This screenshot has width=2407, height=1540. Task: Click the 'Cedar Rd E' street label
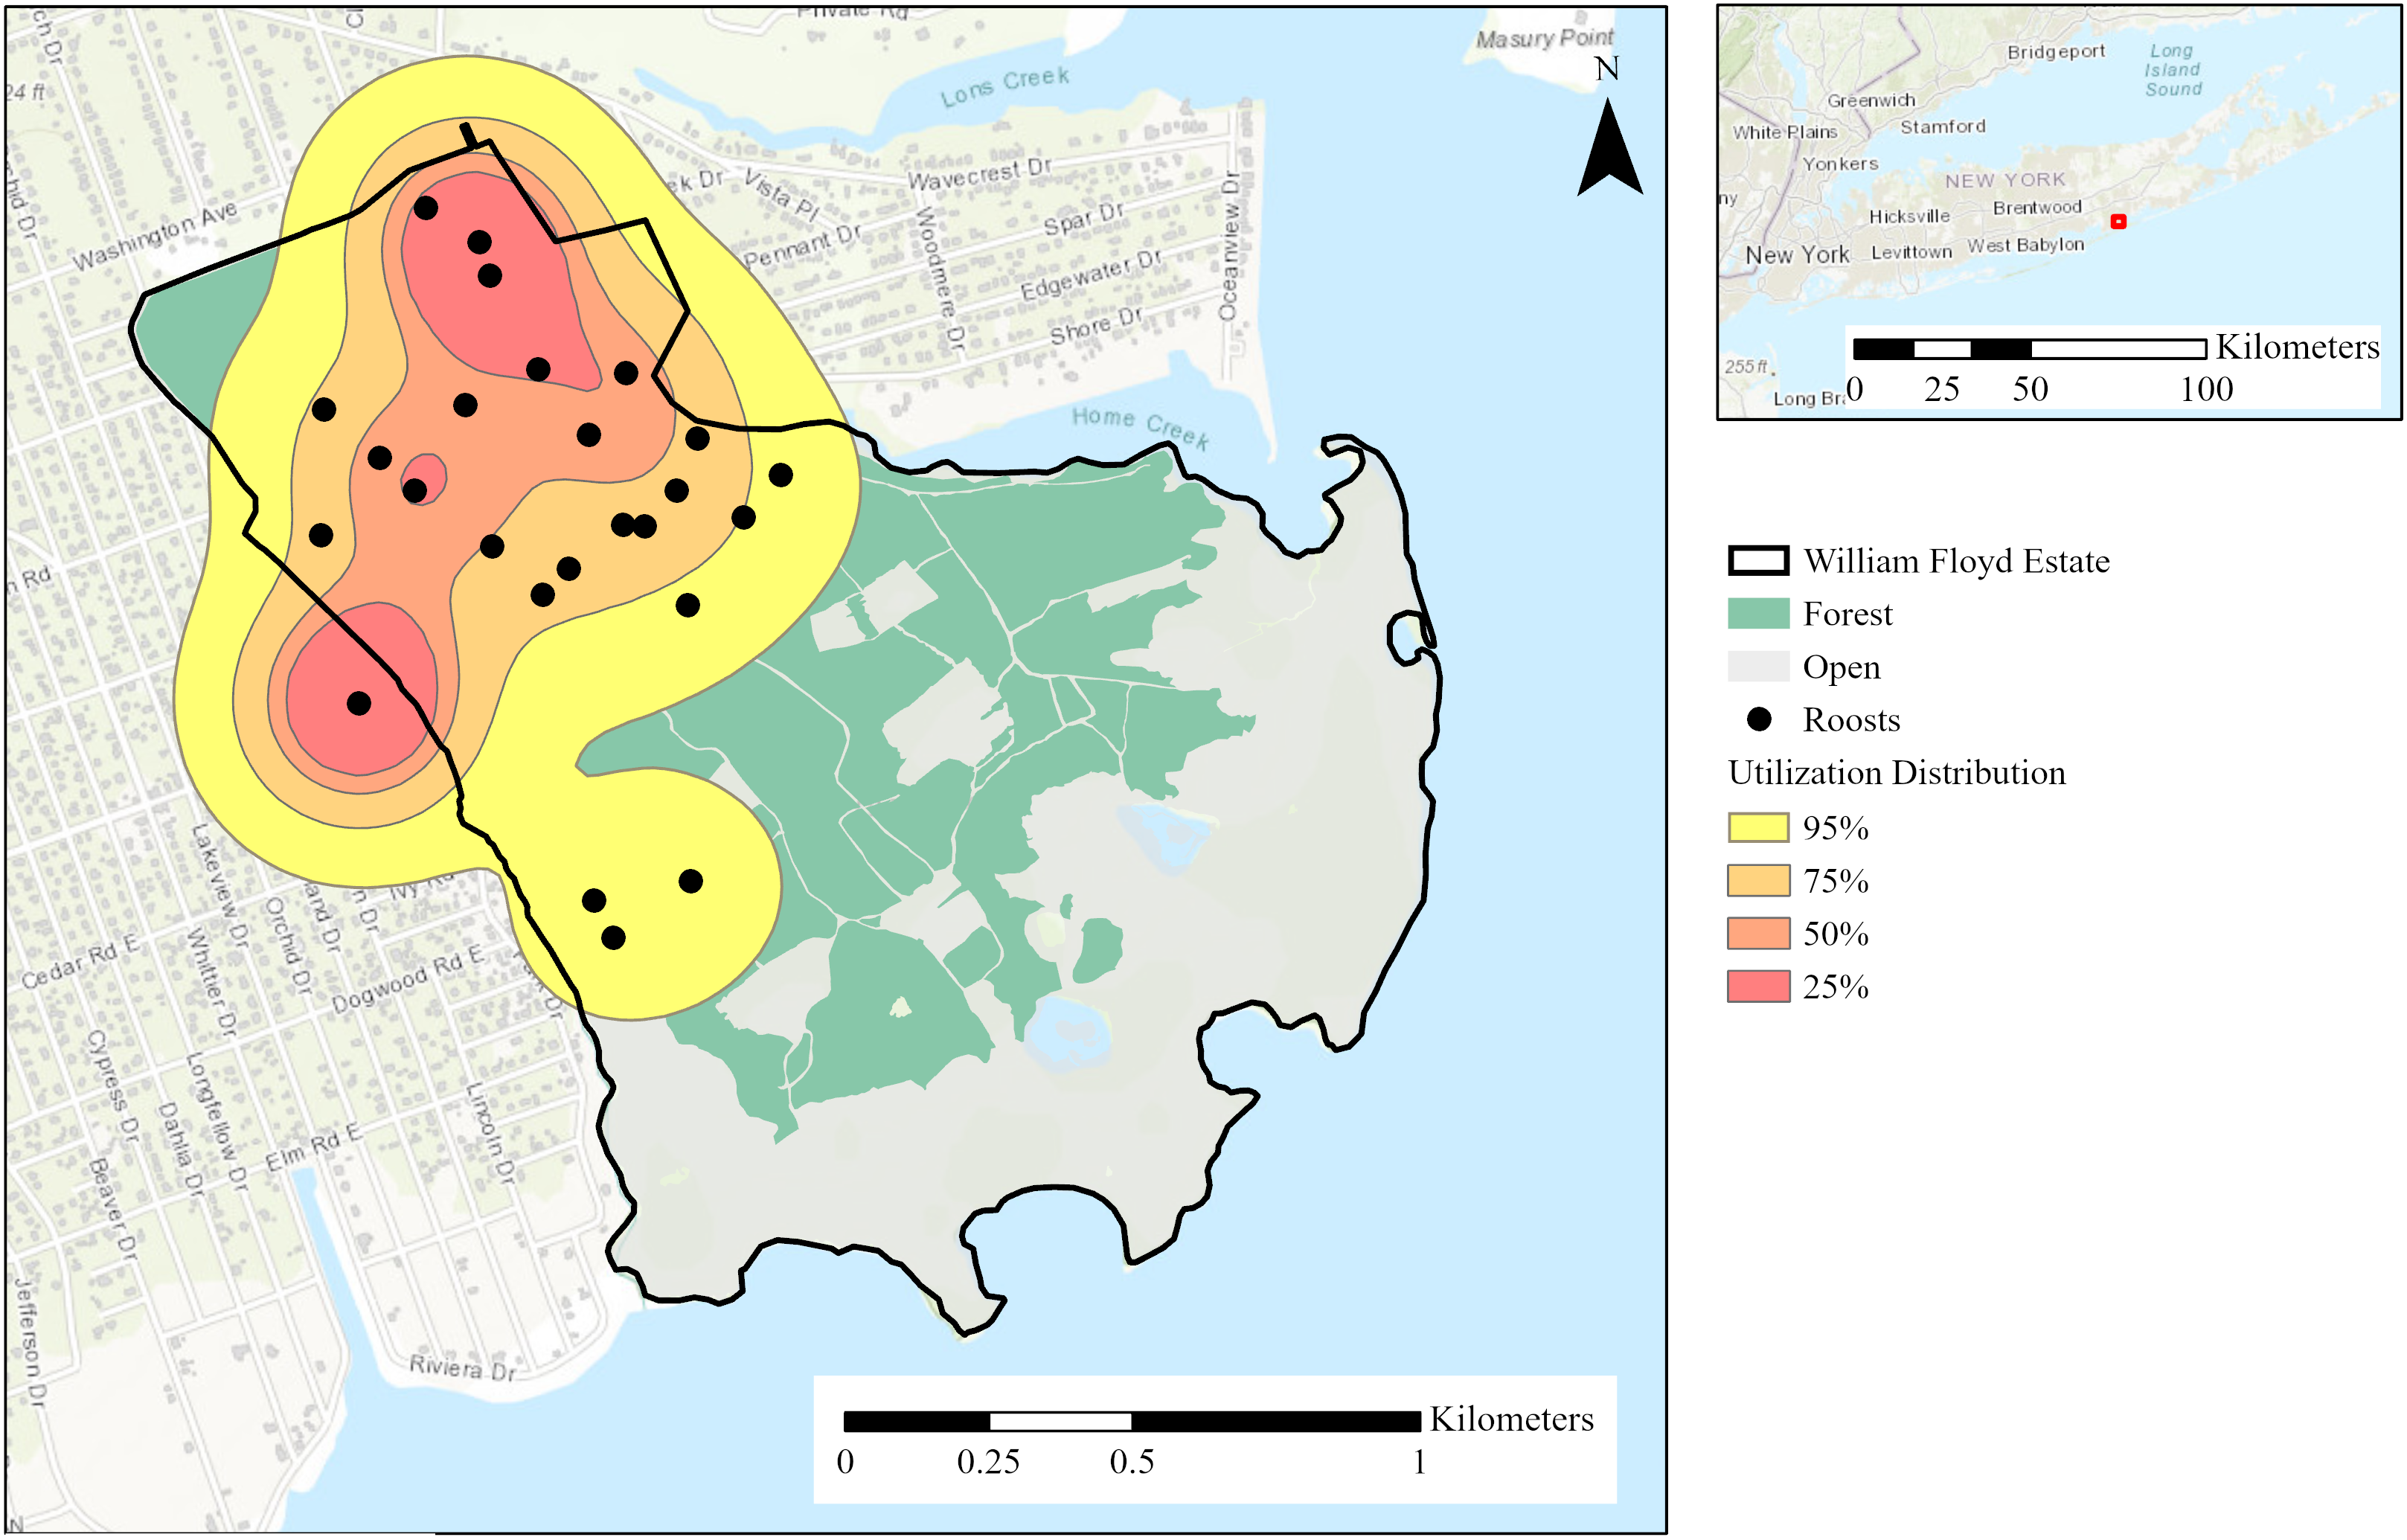[x=81, y=961]
